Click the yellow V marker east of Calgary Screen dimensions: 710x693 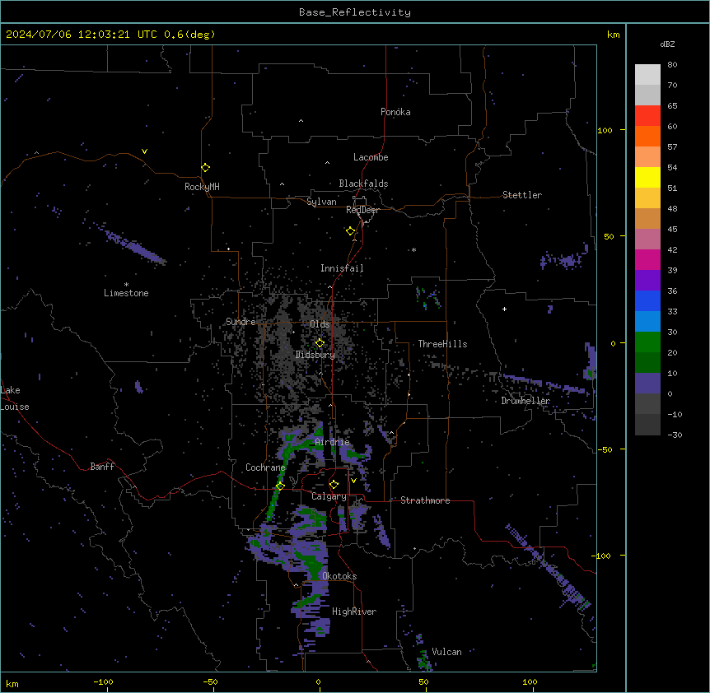tap(353, 481)
